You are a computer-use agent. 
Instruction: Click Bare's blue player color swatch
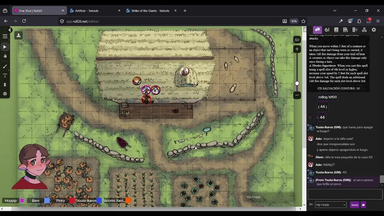pos(47,201)
